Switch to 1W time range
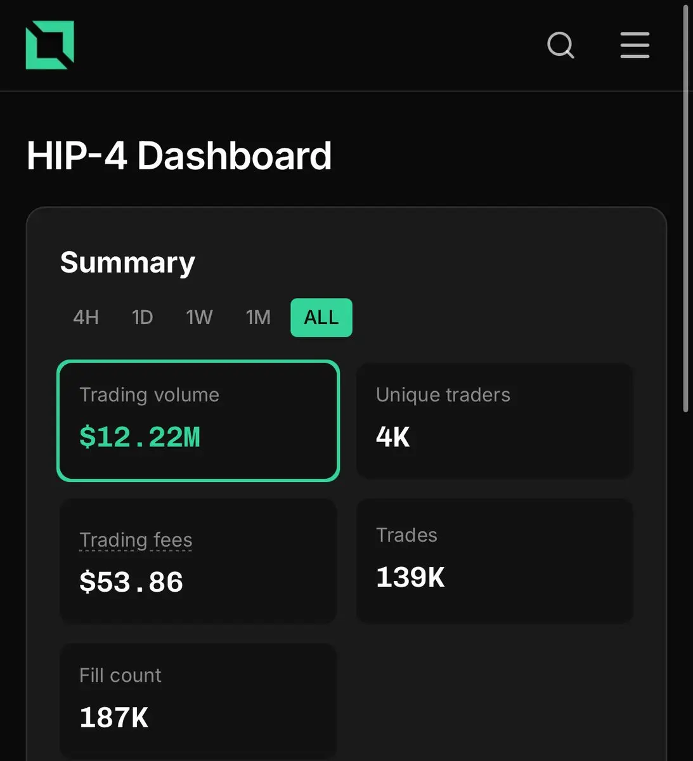This screenshot has width=693, height=761. [199, 317]
